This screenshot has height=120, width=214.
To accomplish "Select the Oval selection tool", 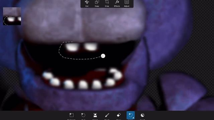I will 83,116.
